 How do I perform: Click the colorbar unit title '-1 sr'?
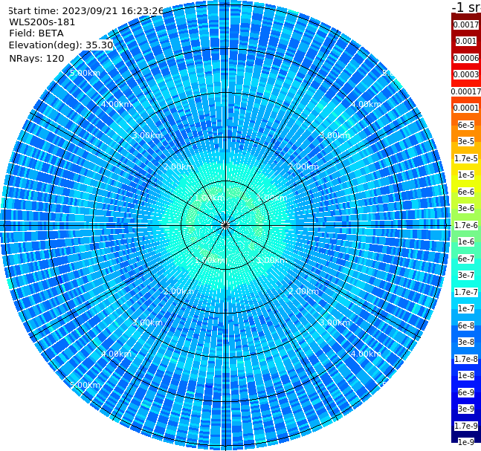click(466, 7)
